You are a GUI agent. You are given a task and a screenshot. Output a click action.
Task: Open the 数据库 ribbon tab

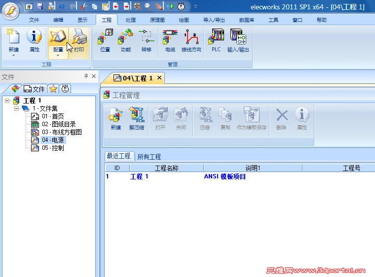coord(246,20)
